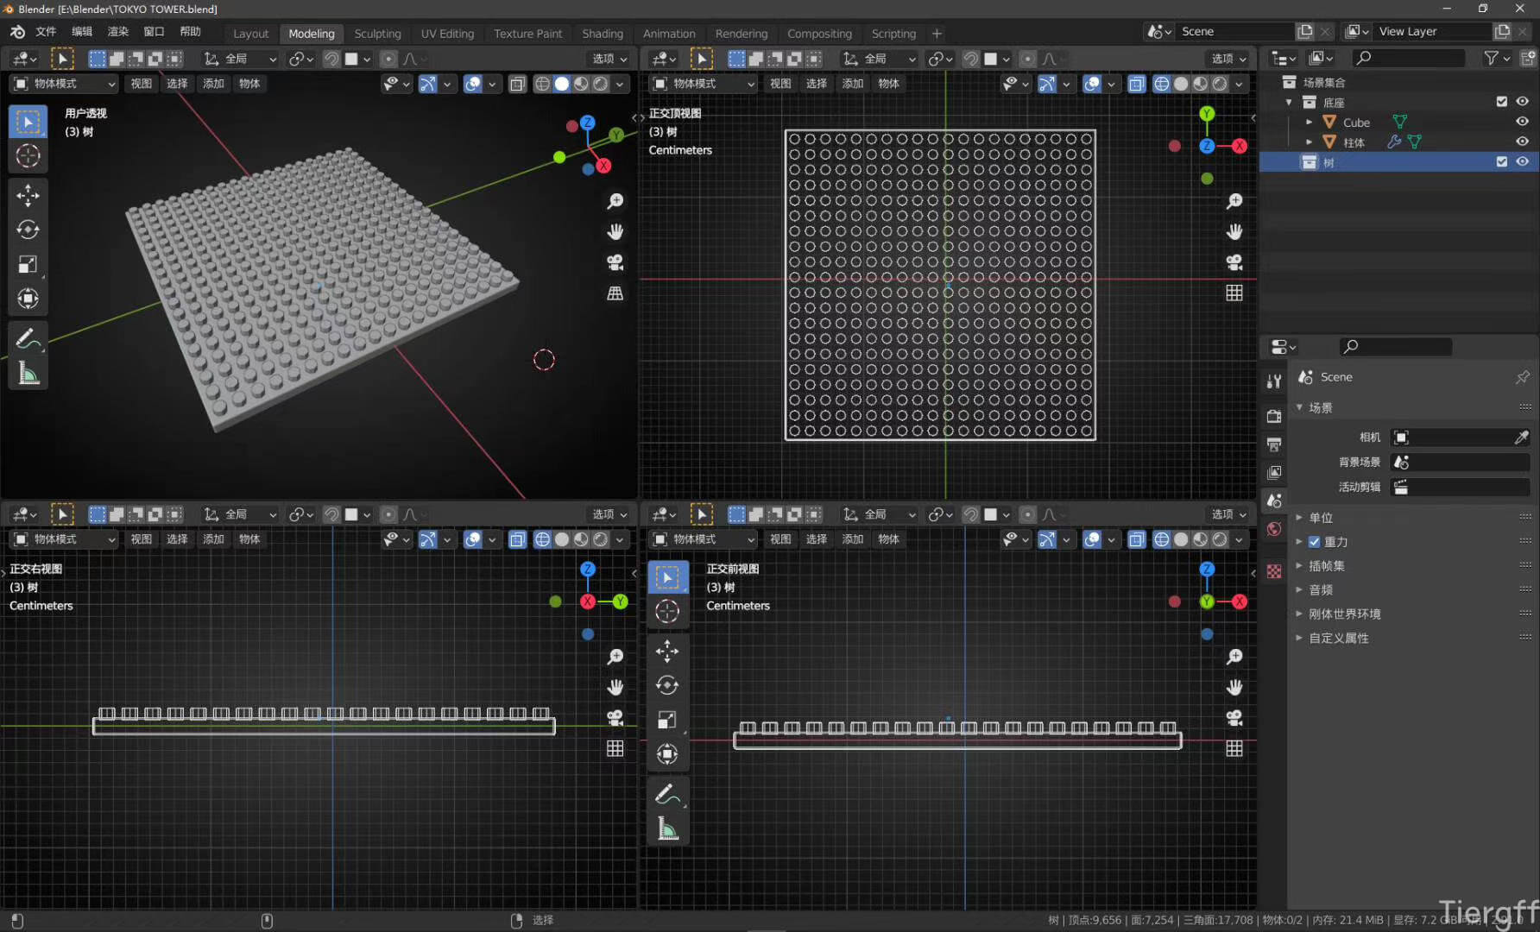Expand the 刚体世界环境 panel
Screen dimensions: 1540x932
tap(1344, 614)
